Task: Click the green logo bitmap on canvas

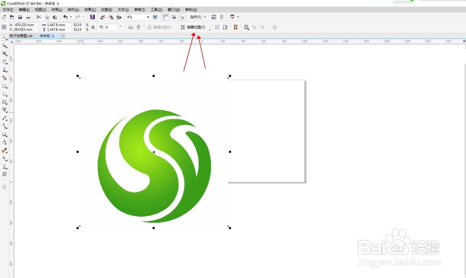Action: (154, 166)
